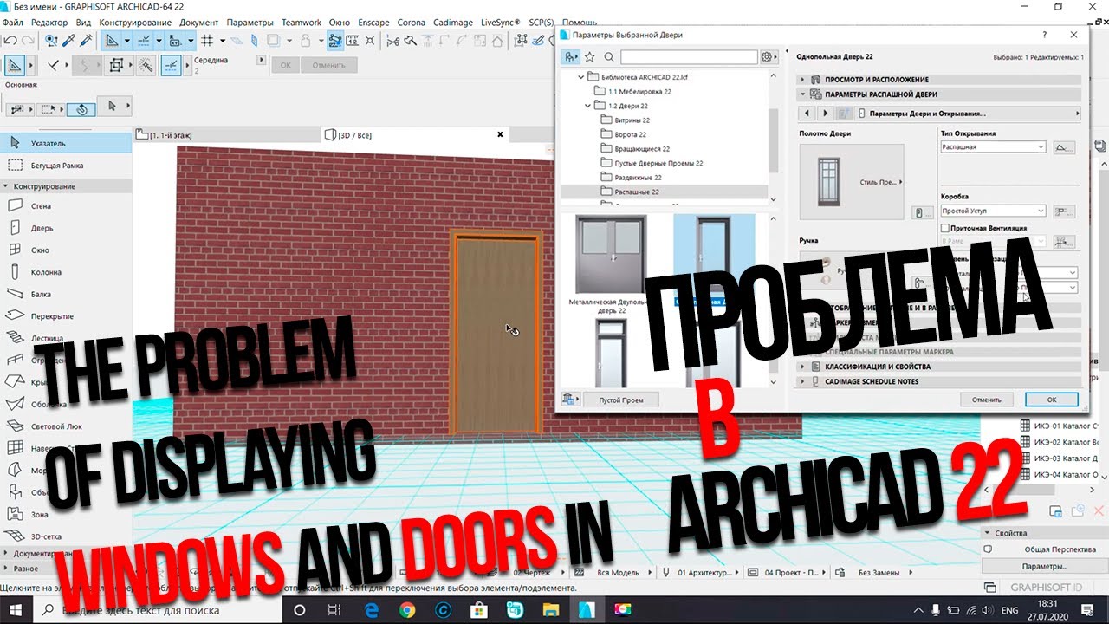Click the frame Коробка settings icon button
This screenshot has width=1109, height=624.
click(1064, 211)
